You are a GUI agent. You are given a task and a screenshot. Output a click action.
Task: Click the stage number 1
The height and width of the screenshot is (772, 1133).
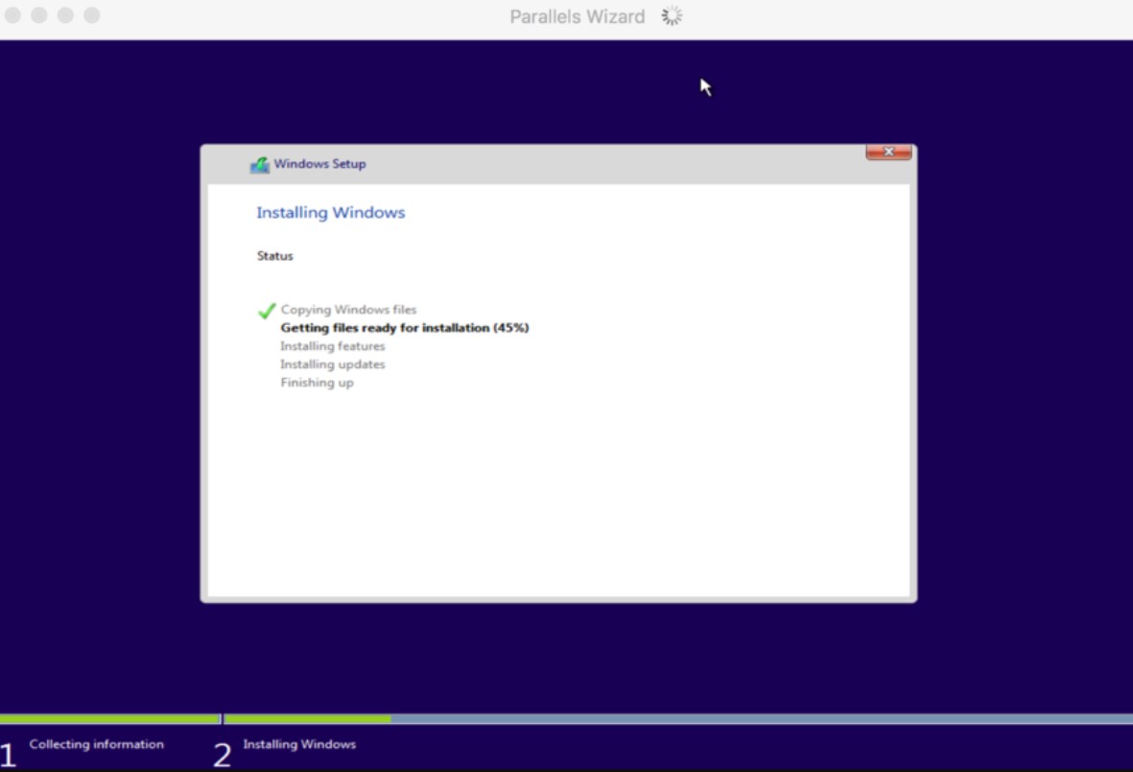(x=8, y=756)
